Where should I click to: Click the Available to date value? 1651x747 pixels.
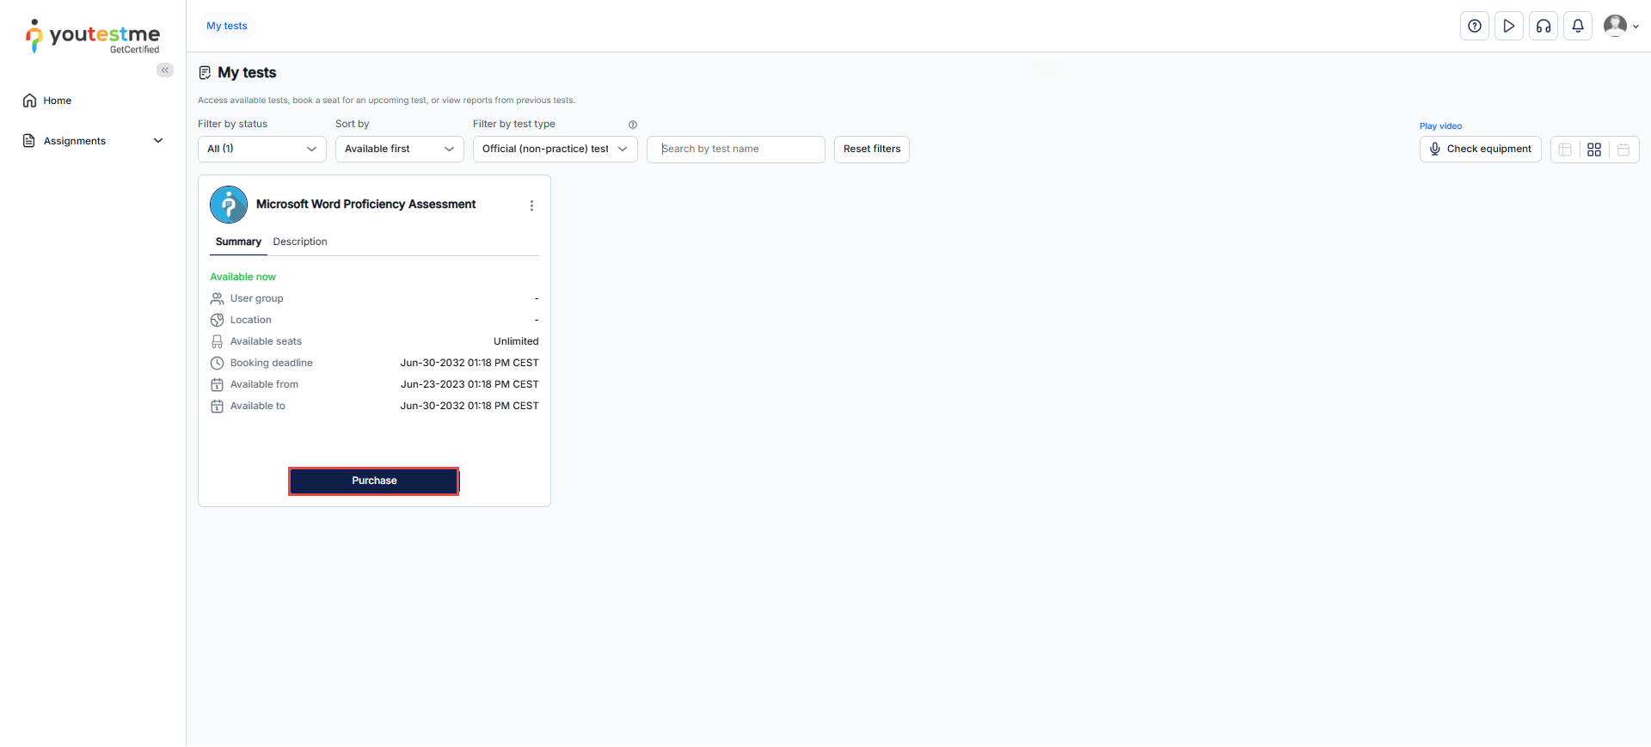(470, 406)
